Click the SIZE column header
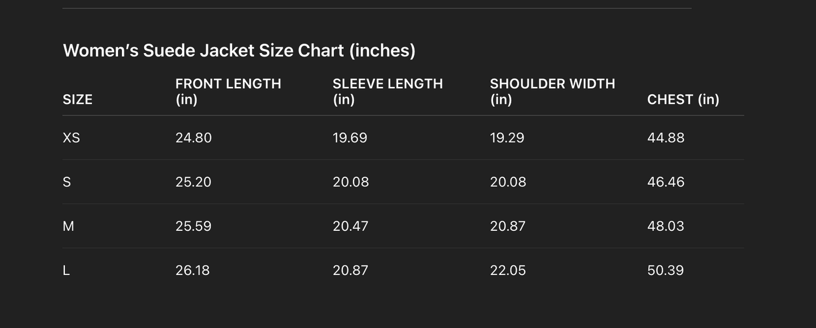This screenshot has width=816, height=328. tap(77, 99)
